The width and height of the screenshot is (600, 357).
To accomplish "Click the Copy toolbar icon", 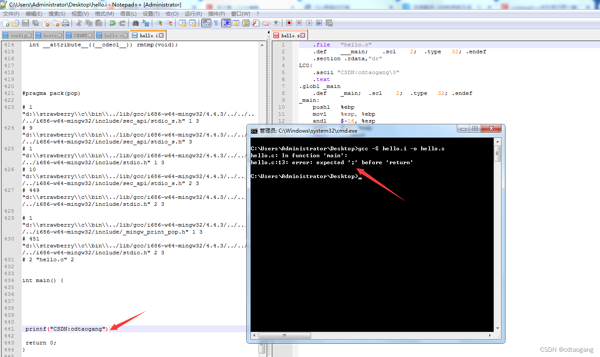I will tap(89, 23).
